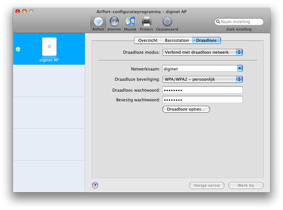The width and height of the screenshot is (283, 210).
Task: Click the Vorige versie button
Action: tap(207, 185)
